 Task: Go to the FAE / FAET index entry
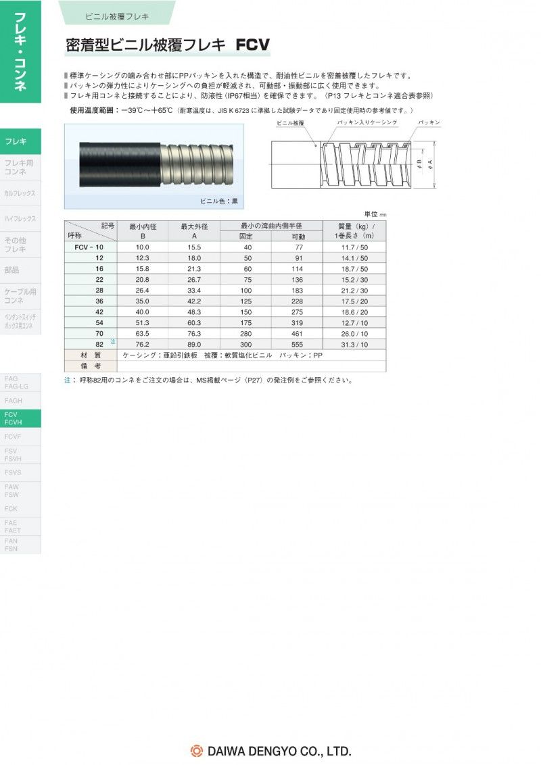pos(20,526)
